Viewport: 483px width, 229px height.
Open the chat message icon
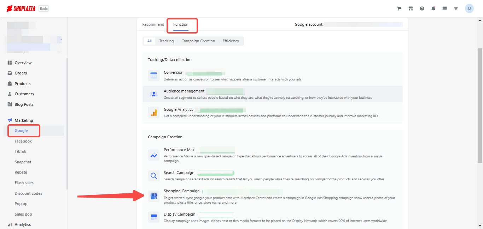point(444,8)
